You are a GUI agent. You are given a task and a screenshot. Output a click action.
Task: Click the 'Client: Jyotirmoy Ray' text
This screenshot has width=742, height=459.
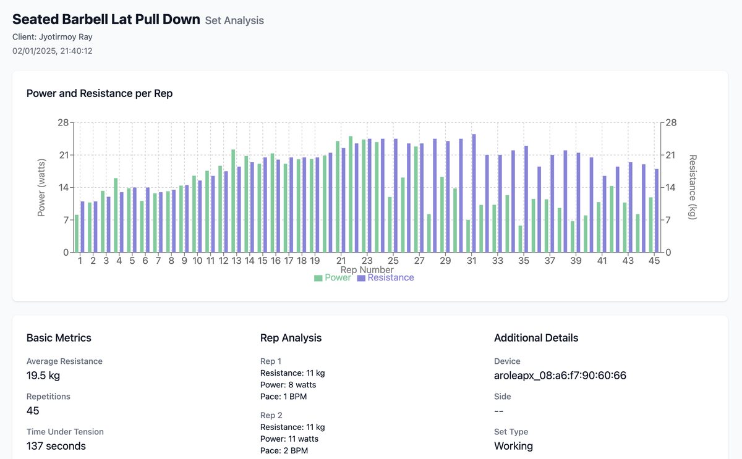point(53,37)
